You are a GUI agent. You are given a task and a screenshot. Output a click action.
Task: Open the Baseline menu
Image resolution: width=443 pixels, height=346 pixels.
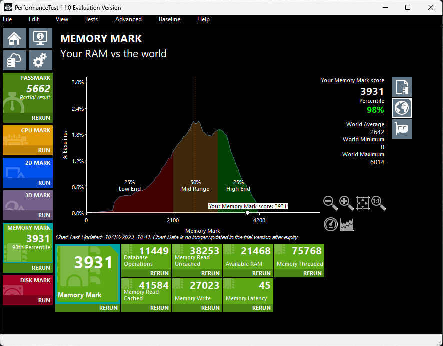[169, 19]
